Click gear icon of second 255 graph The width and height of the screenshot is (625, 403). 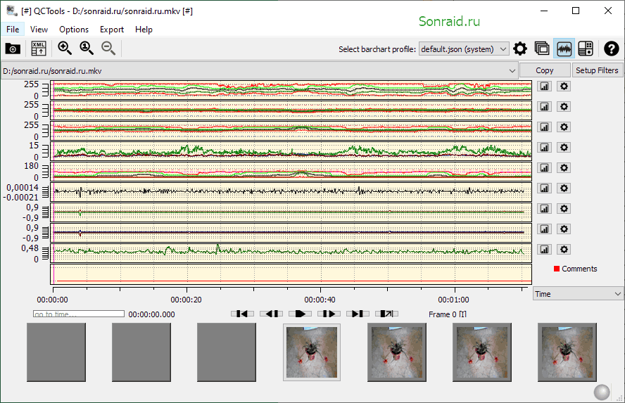[564, 106]
